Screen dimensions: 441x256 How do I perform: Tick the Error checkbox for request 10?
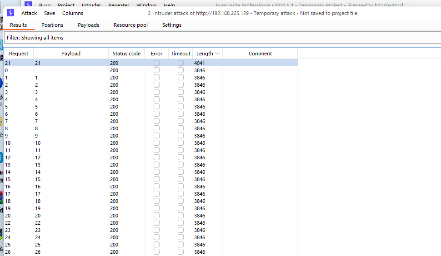[156, 143]
